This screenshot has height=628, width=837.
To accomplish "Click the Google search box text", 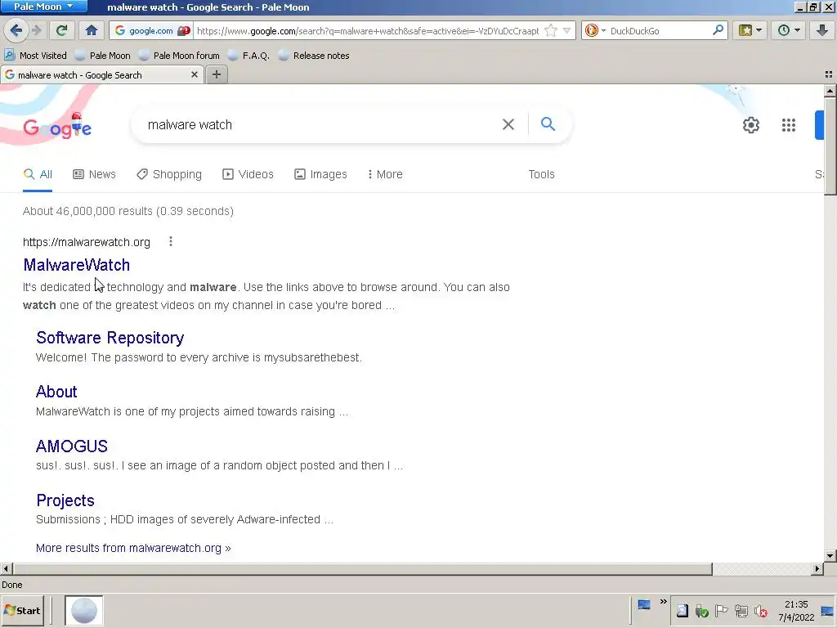I will click(190, 124).
